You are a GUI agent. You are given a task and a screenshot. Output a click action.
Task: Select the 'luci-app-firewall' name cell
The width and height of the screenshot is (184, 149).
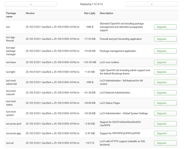(x=11, y=39)
